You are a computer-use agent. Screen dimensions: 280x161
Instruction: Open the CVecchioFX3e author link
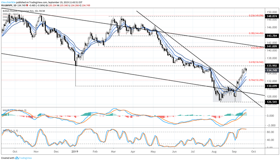pos(9,2)
